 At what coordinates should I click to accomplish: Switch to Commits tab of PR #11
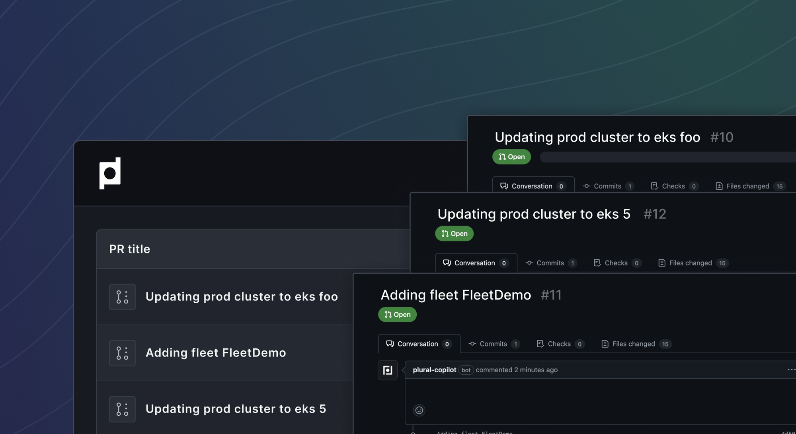pyautogui.click(x=494, y=344)
